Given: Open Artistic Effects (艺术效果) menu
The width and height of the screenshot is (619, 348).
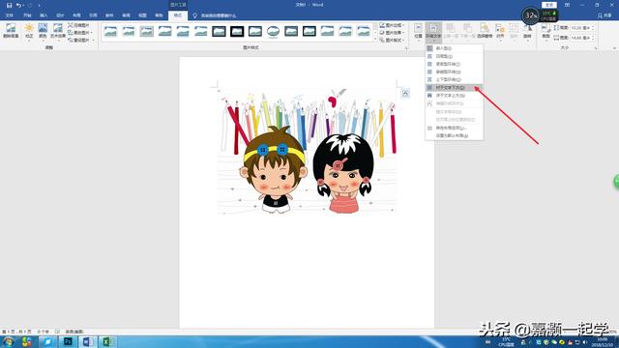Looking at the screenshot, I should (58, 31).
